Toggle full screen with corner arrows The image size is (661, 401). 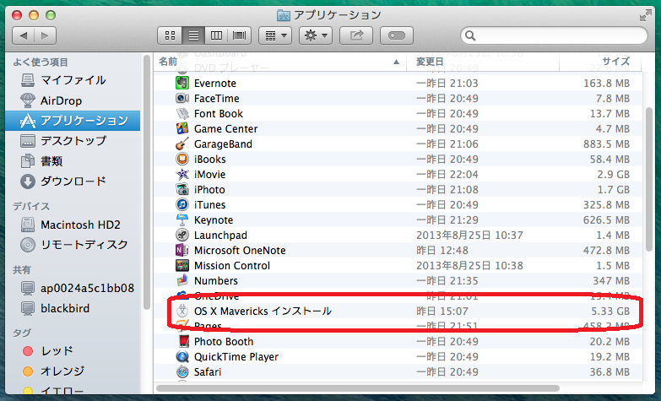coord(645,15)
